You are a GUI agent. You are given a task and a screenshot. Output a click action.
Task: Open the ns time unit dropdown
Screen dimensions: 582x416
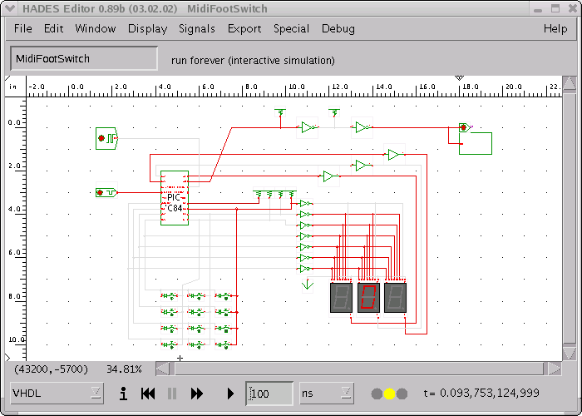(x=326, y=393)
